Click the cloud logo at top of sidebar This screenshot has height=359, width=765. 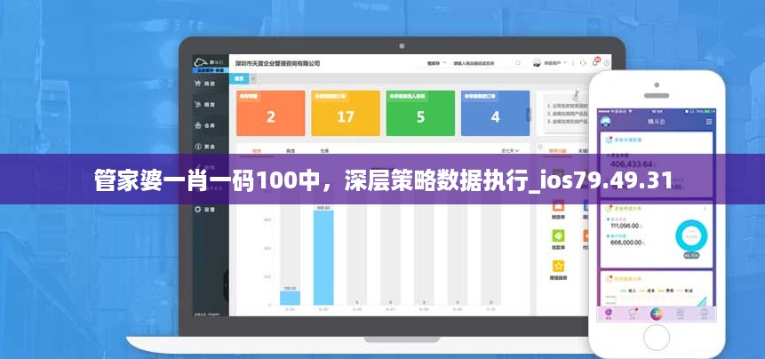[203, 62]
